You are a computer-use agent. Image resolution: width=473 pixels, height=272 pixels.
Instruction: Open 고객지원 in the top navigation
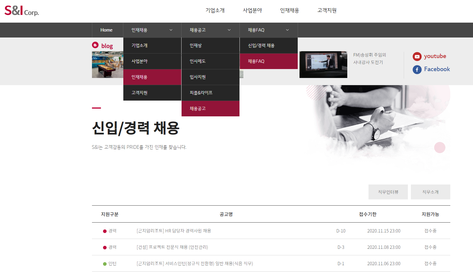tap(327, 10)
